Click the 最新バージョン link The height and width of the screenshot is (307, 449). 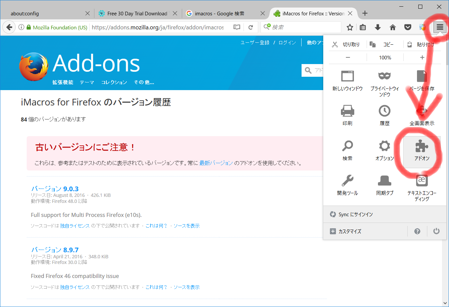click(x=216, y=163)
